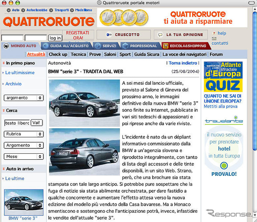Click the Mondo Auto steering wheel icon
257x222 pixels.
pyautogui.click(x=6, y=46)
